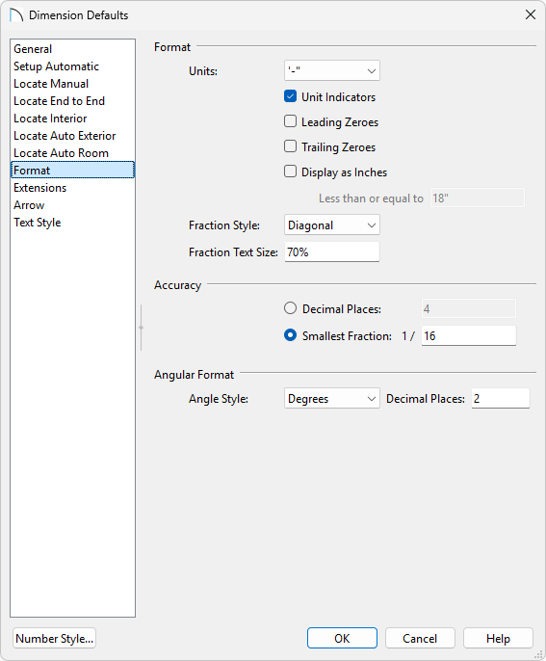Switch to Locate Auto Room panel

tap(72, 152)
